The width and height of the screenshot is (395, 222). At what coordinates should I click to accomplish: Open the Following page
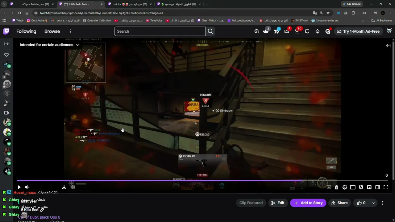point(26,31)
